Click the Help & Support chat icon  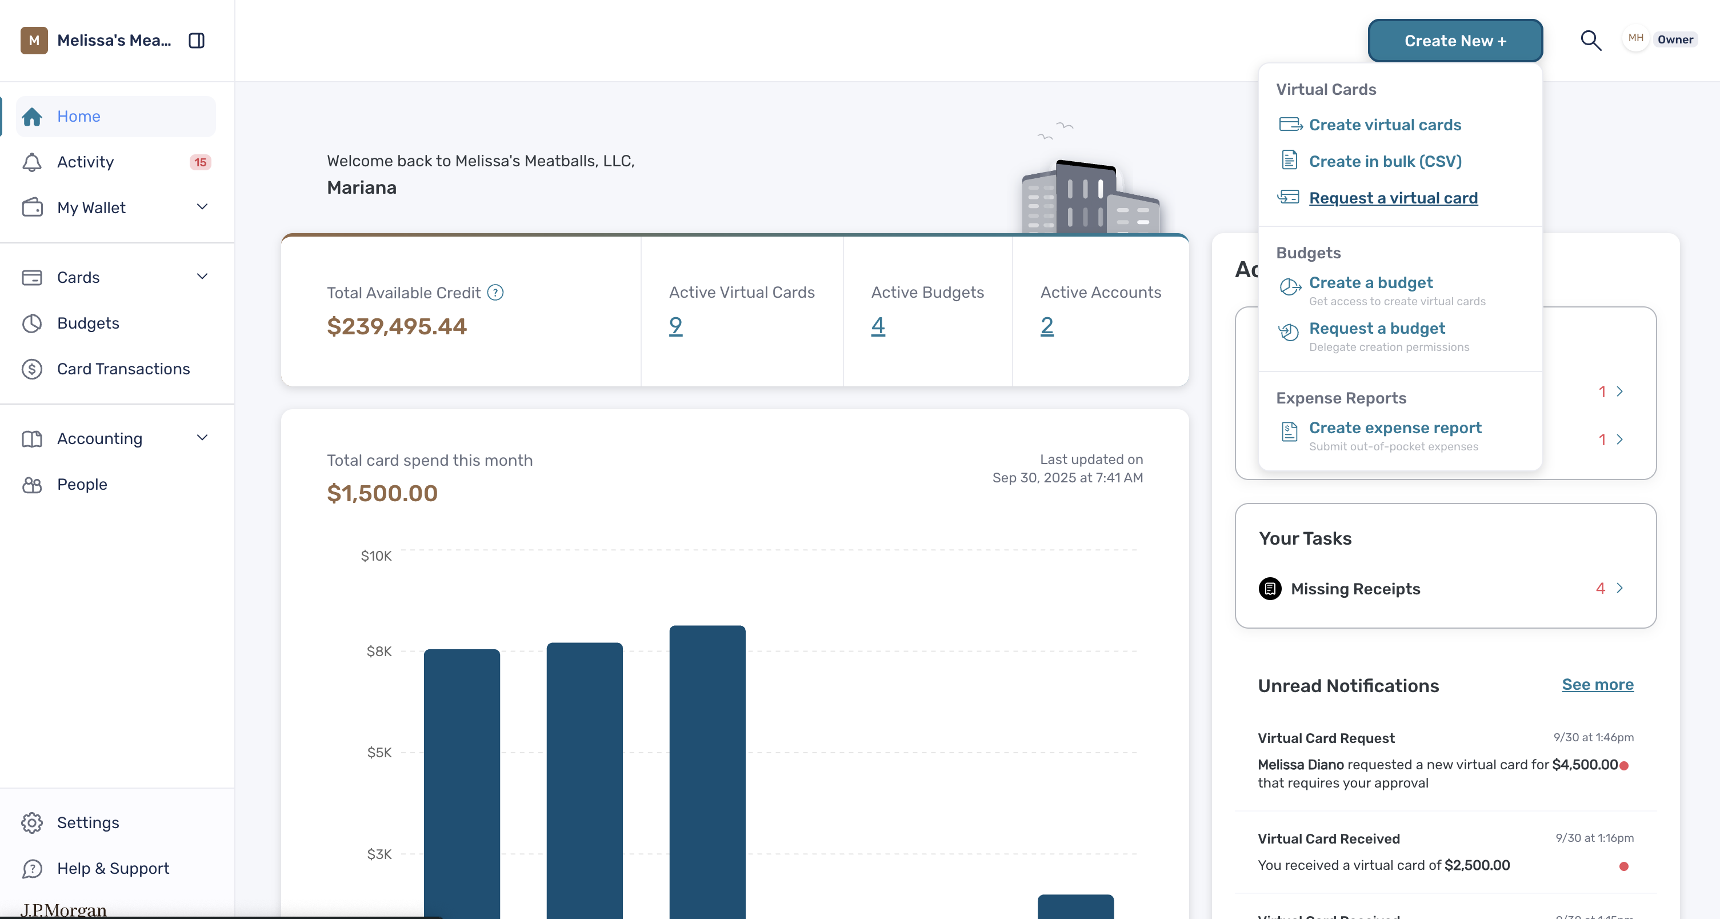tap(32, 868)
